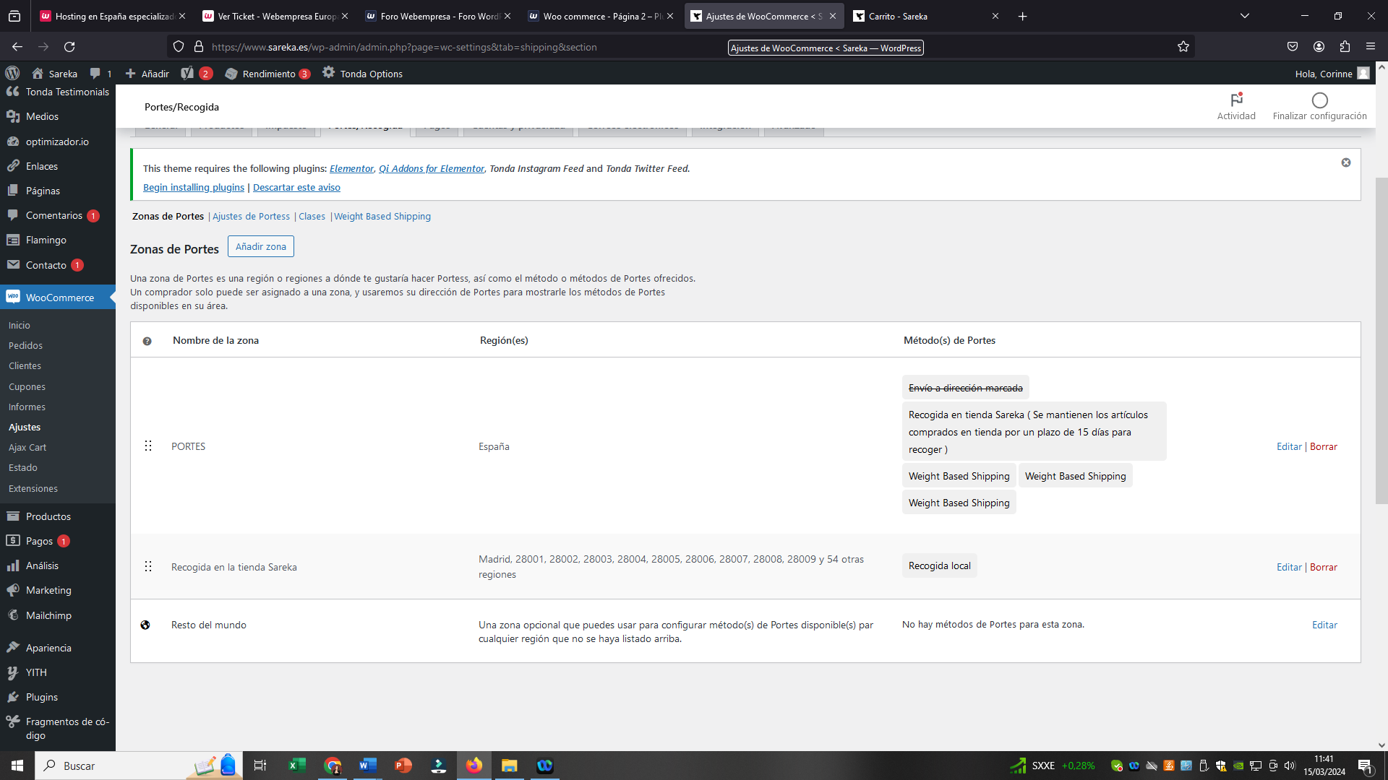Click Descartar este aviso link
The image size is (1388, 780).
coord(296,188)
